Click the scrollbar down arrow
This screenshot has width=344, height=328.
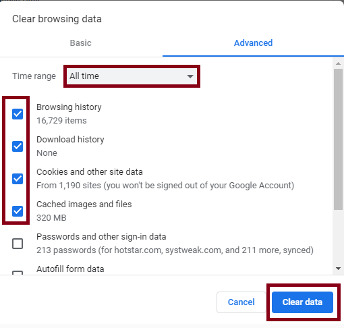338,269
